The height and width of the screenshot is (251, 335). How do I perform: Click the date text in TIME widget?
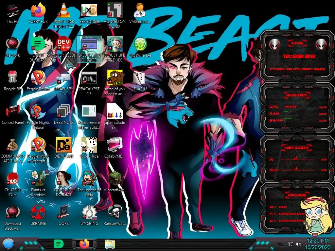297,69
